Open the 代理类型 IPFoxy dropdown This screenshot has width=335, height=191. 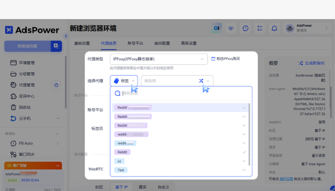point(159,59)
